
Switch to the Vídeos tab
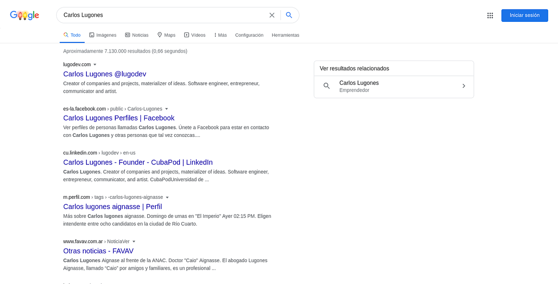tap(195, 35)
